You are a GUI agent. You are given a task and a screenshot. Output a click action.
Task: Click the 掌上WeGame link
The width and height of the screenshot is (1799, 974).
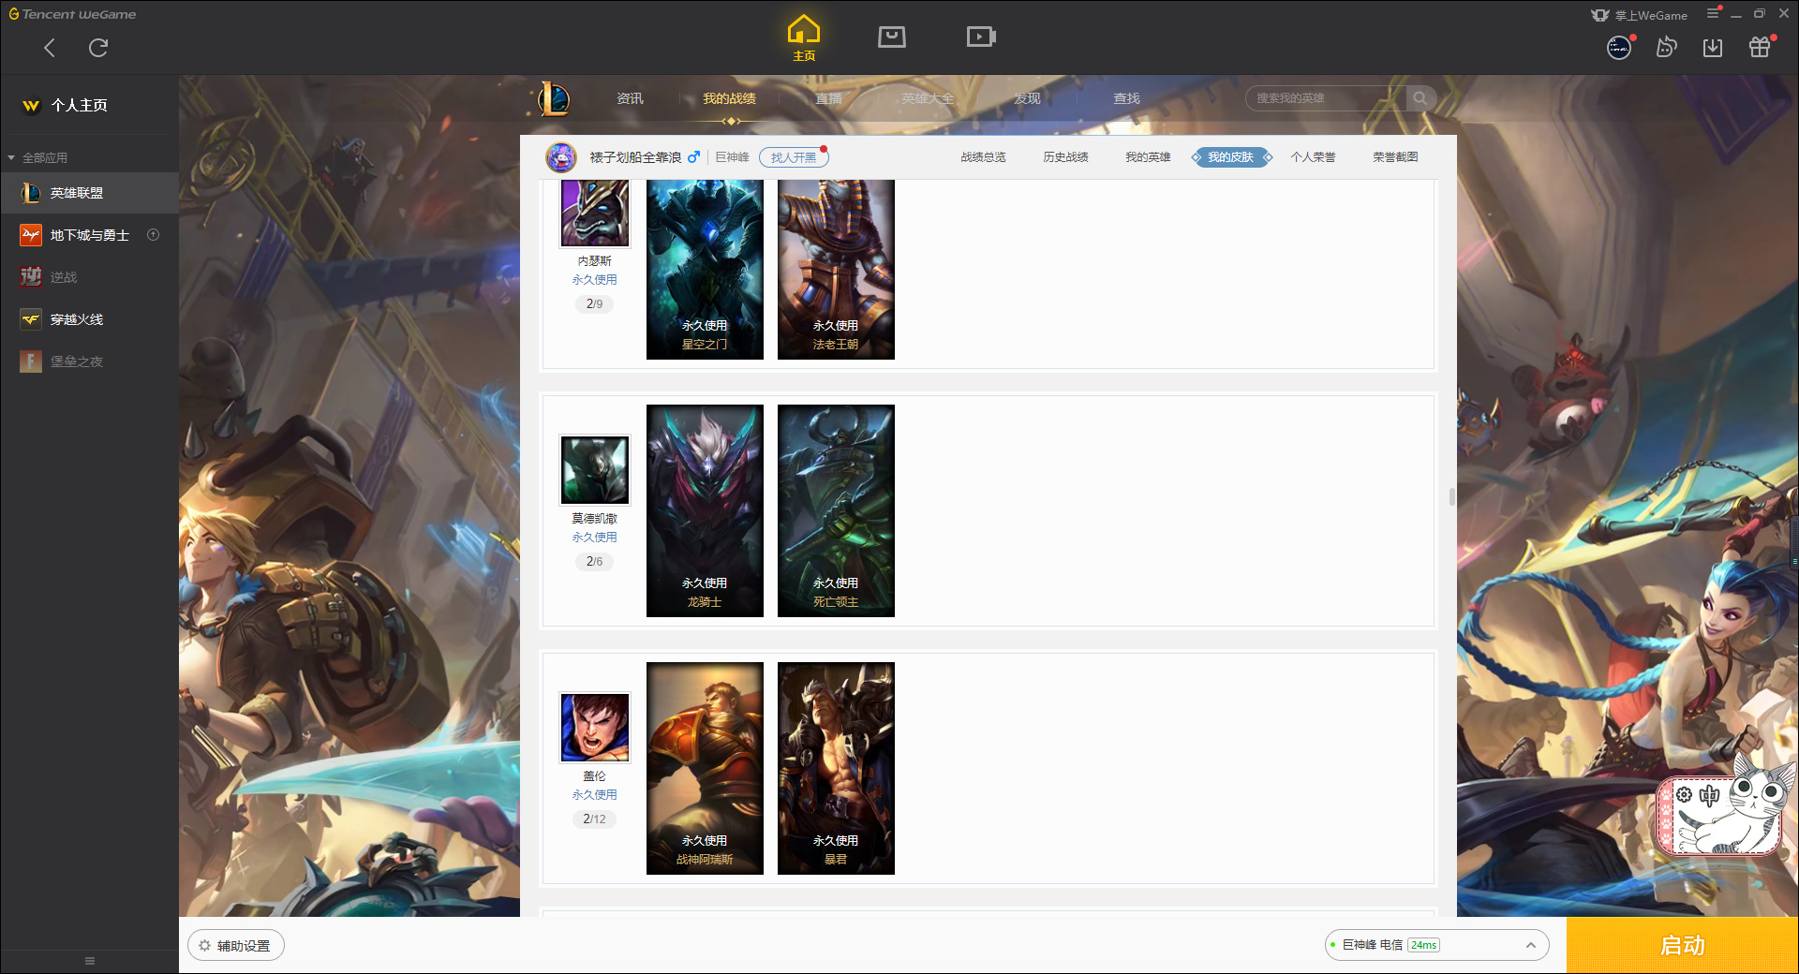click(1641, 15)
